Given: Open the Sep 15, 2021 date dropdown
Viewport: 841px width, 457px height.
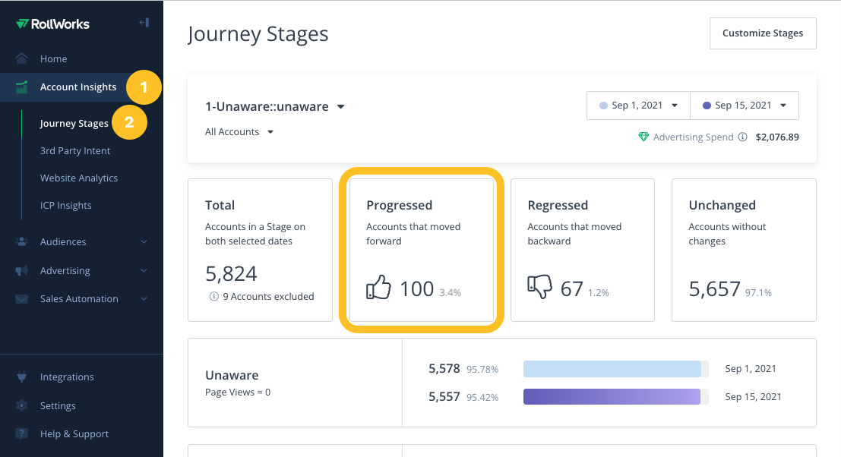Looking at the screenshot, I should tap(745, 106).
